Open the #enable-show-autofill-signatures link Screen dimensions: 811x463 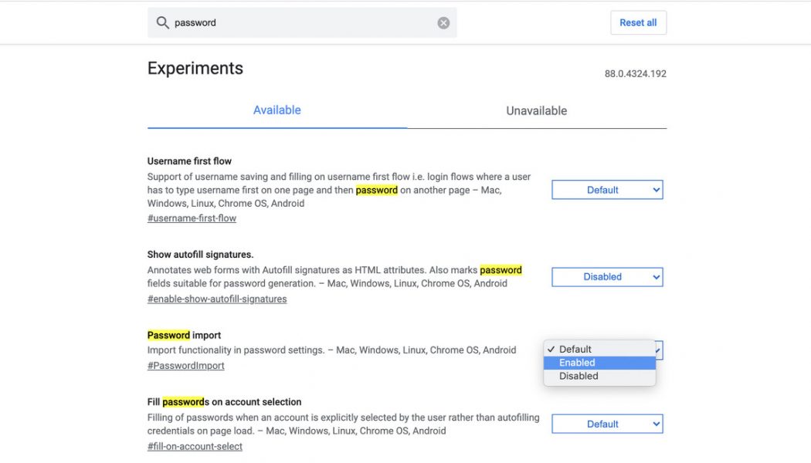(217, 299)
